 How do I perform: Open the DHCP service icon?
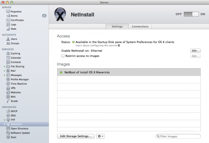click(x=8, y=111)
